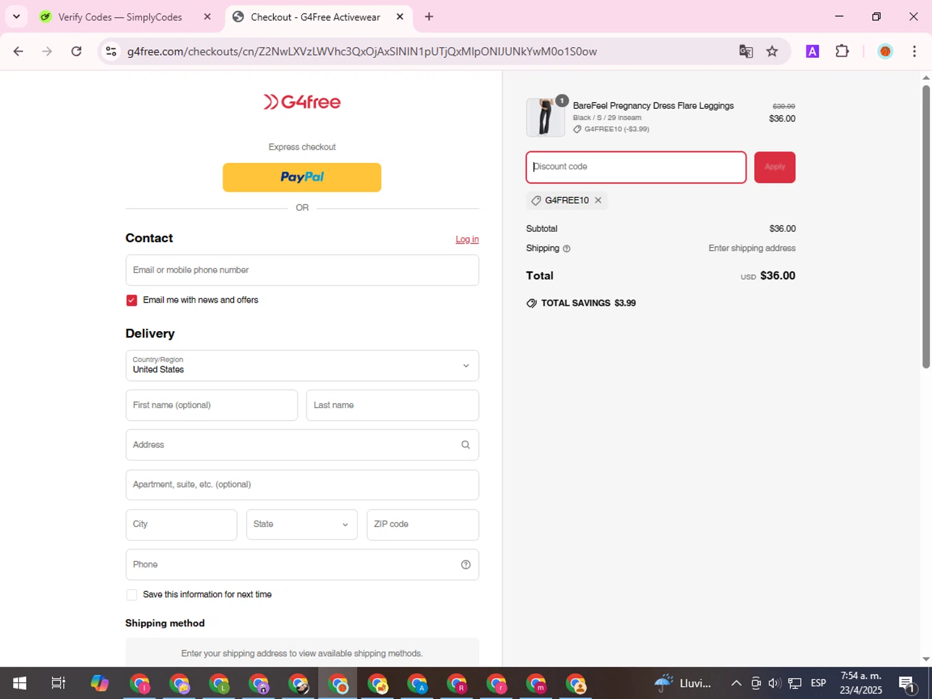Show hidden system tray icons
Viewport: 932px width, 699px height.
[x=736, y=683]
